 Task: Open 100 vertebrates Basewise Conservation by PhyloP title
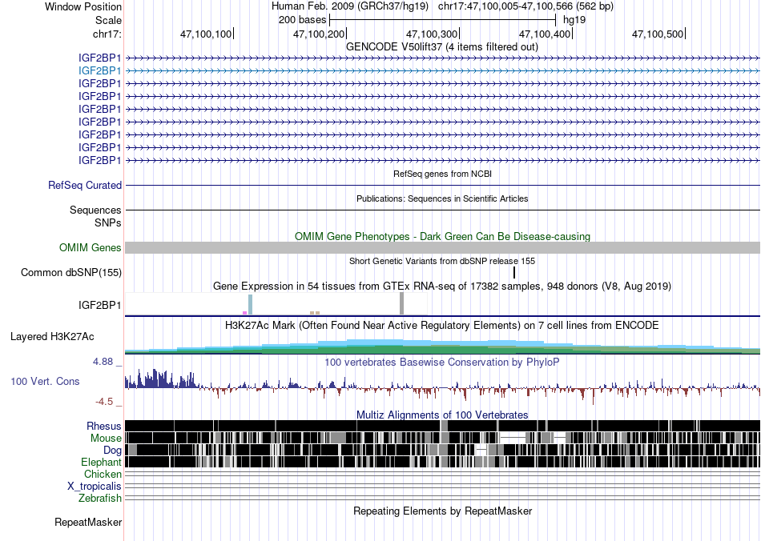point(442,362)
